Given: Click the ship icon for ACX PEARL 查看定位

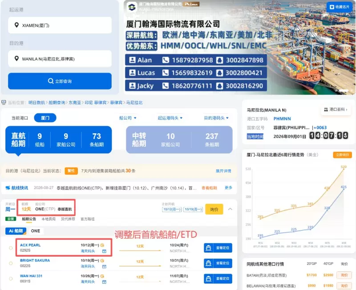Looking at the screenshot, I should 208,248.
